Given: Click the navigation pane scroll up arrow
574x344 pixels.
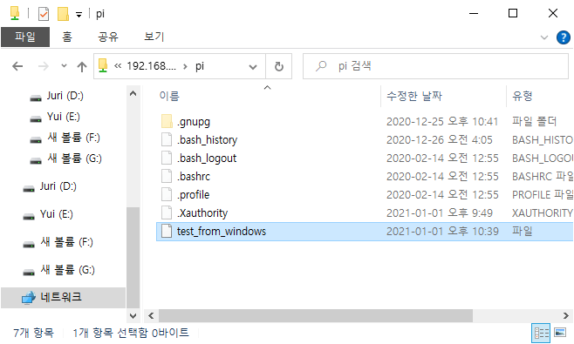Looking at the screenshot, I should coord(133,93).
